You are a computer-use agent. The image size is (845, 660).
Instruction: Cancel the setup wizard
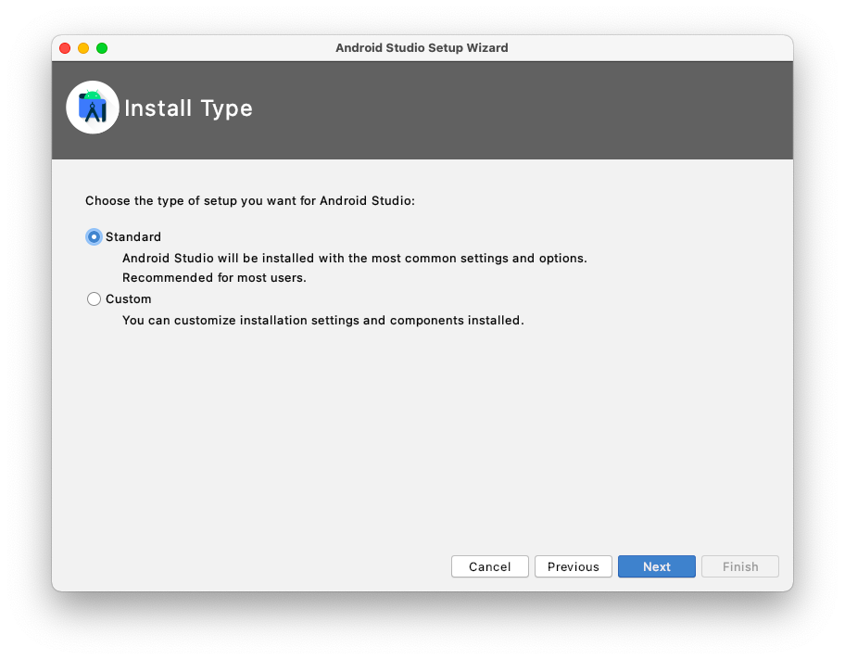click(489, 566)
